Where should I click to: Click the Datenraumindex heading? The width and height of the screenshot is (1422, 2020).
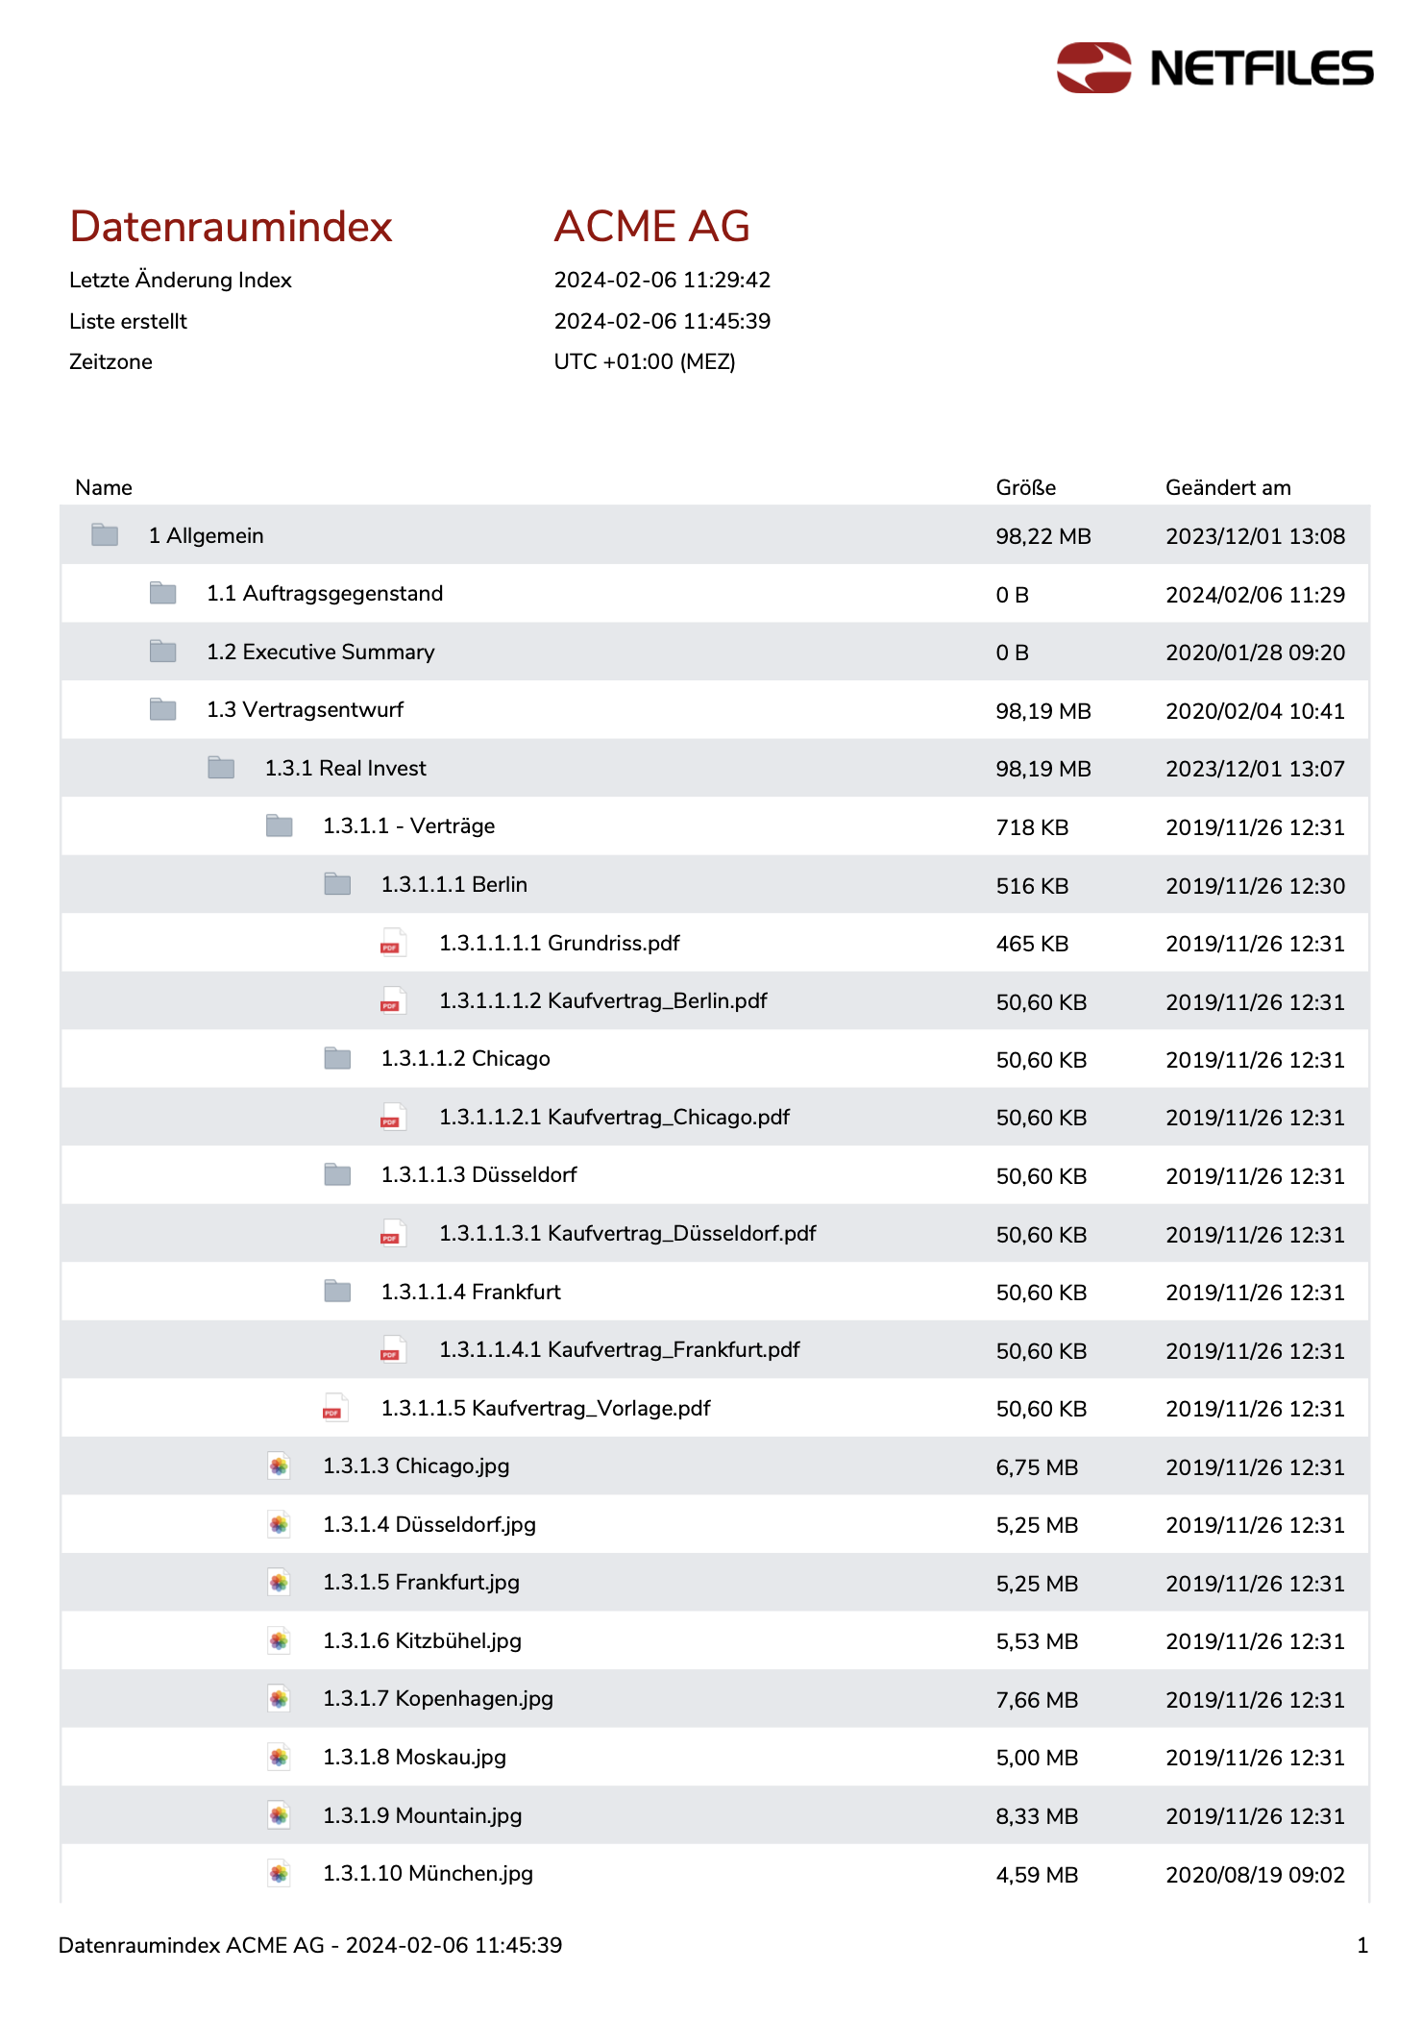231,227
